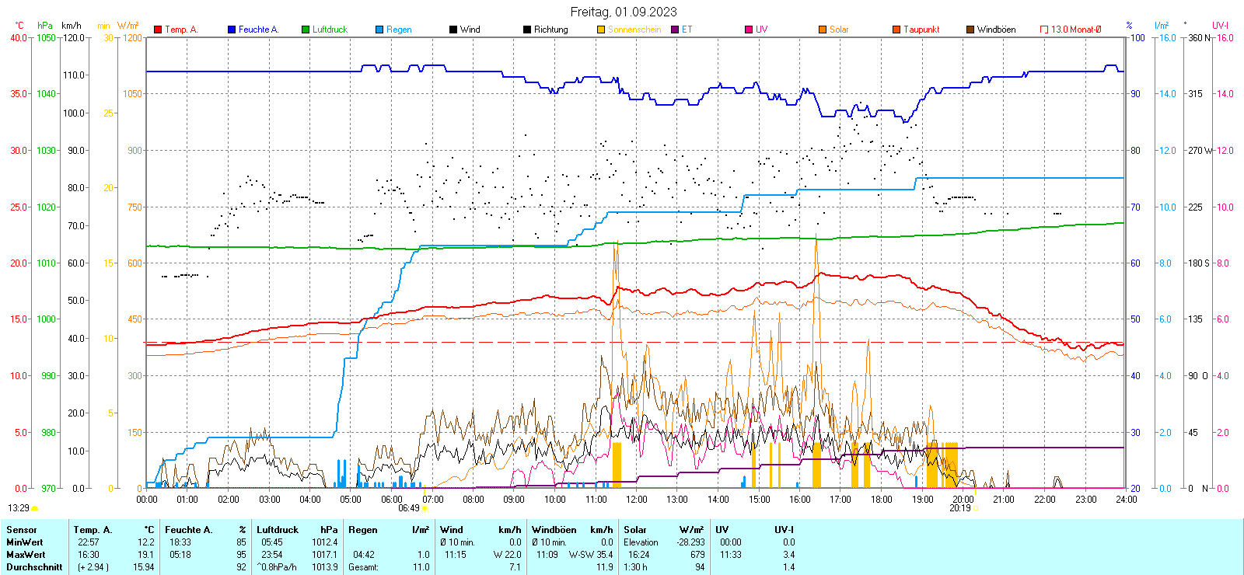Click the brown Windböen legend square

click(x=970, y=30)
